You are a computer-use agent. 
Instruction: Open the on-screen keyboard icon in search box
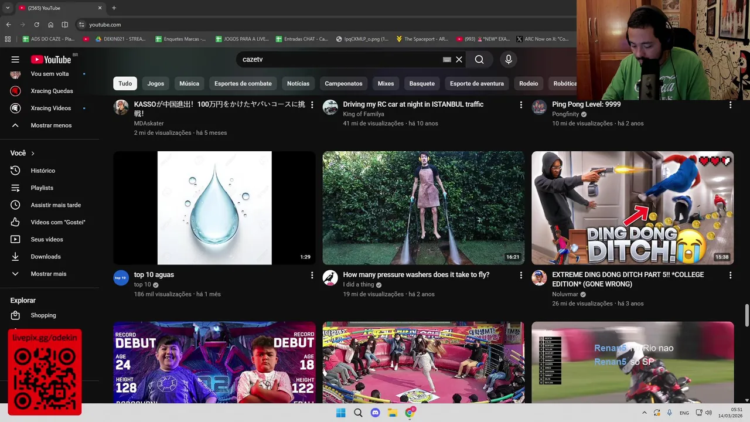[x=446, y=59]
